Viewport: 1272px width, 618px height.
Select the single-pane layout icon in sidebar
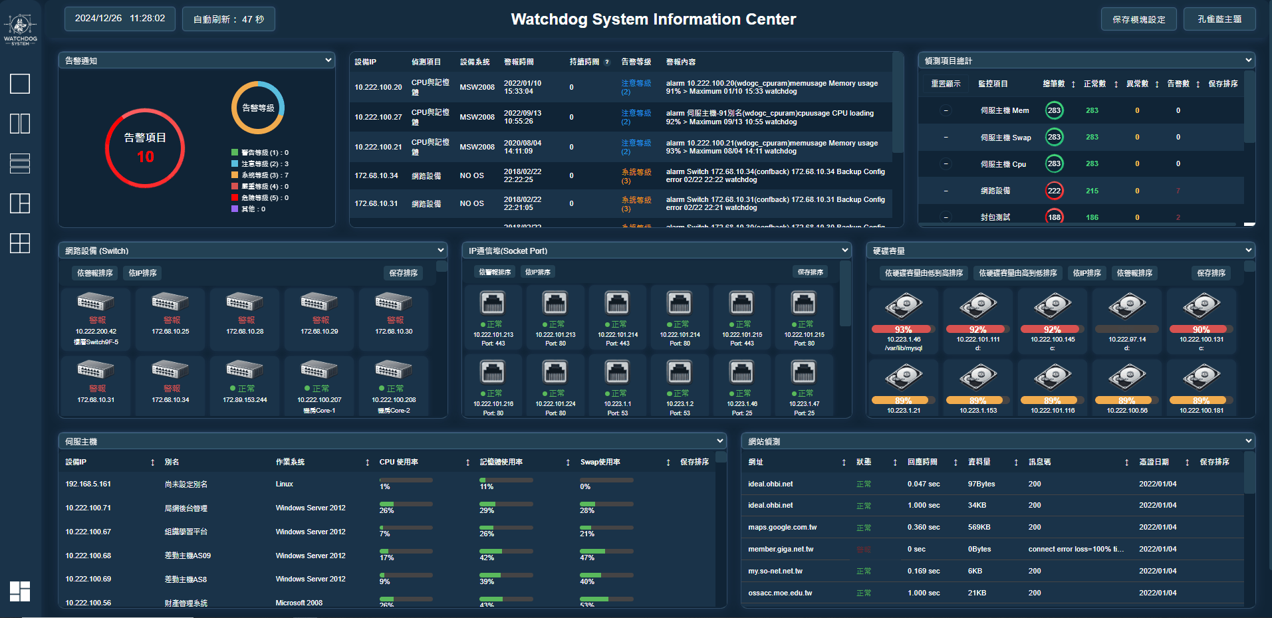point(20,84)
